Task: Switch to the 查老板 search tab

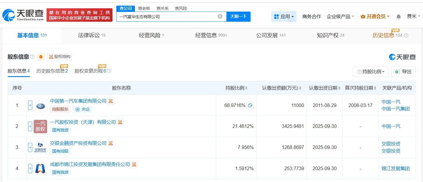Action: (x=143, y=8)
